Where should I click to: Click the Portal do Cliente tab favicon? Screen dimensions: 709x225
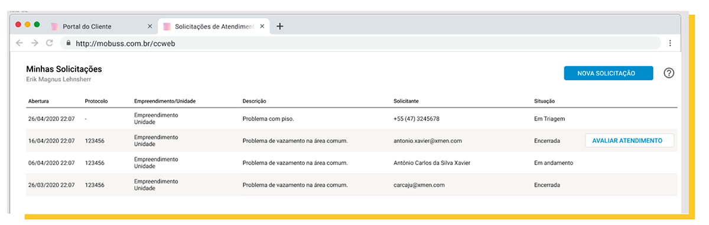pyautogui.click(x=54, y=27)
